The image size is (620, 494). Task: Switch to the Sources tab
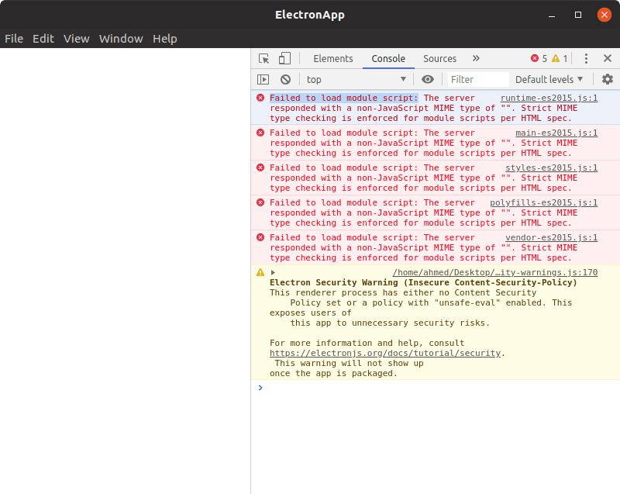click(x=439, y=58)
